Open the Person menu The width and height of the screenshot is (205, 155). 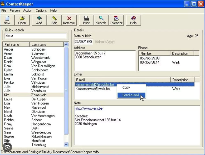click(15, 10)
